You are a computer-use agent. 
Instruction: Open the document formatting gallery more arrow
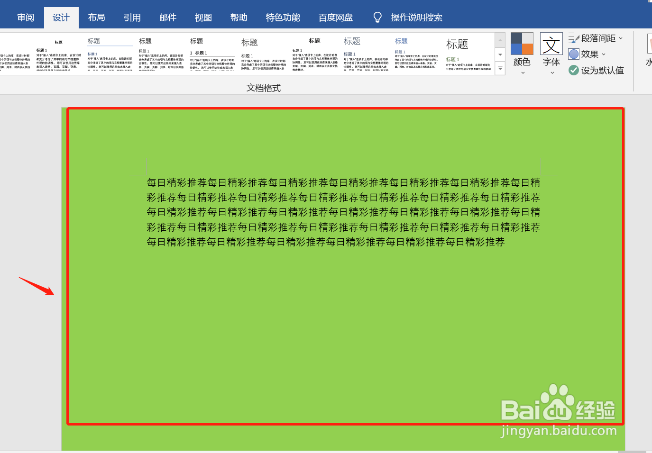coord(500,69)
